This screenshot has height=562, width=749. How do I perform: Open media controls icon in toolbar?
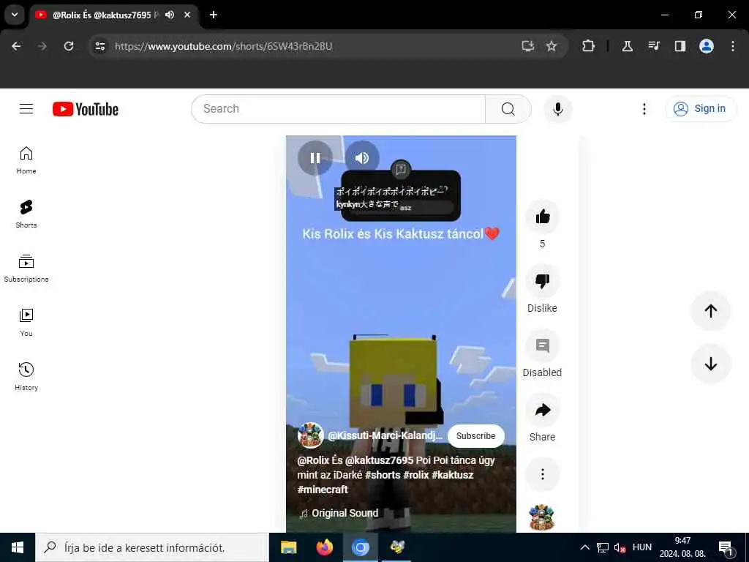tap(654, 46)
